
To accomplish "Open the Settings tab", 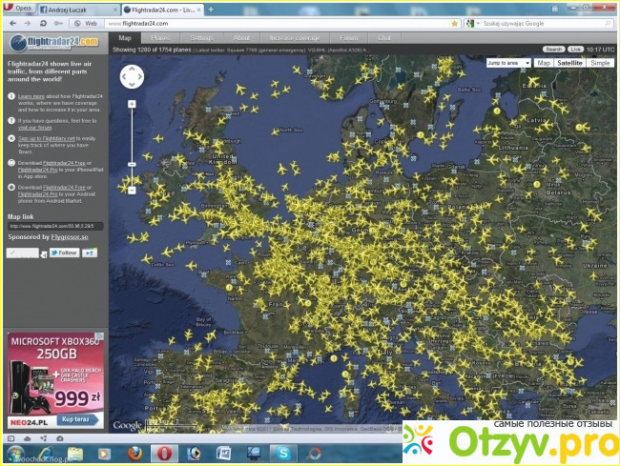I will tap(201, 38).
